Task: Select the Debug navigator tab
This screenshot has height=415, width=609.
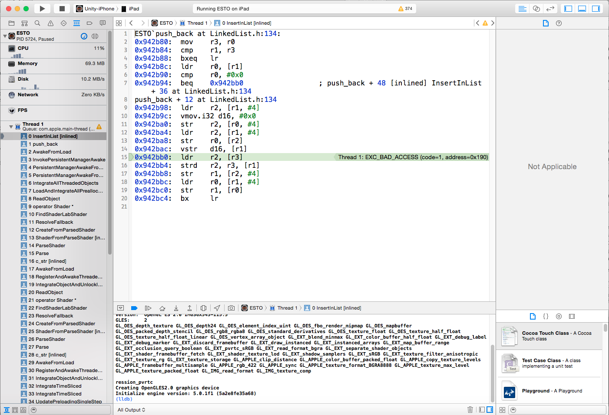Action: (76, 23)
